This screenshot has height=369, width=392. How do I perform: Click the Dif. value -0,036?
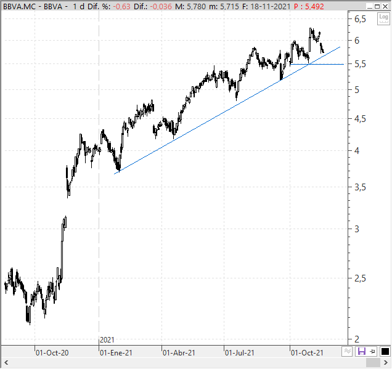(x=161, y=6)
